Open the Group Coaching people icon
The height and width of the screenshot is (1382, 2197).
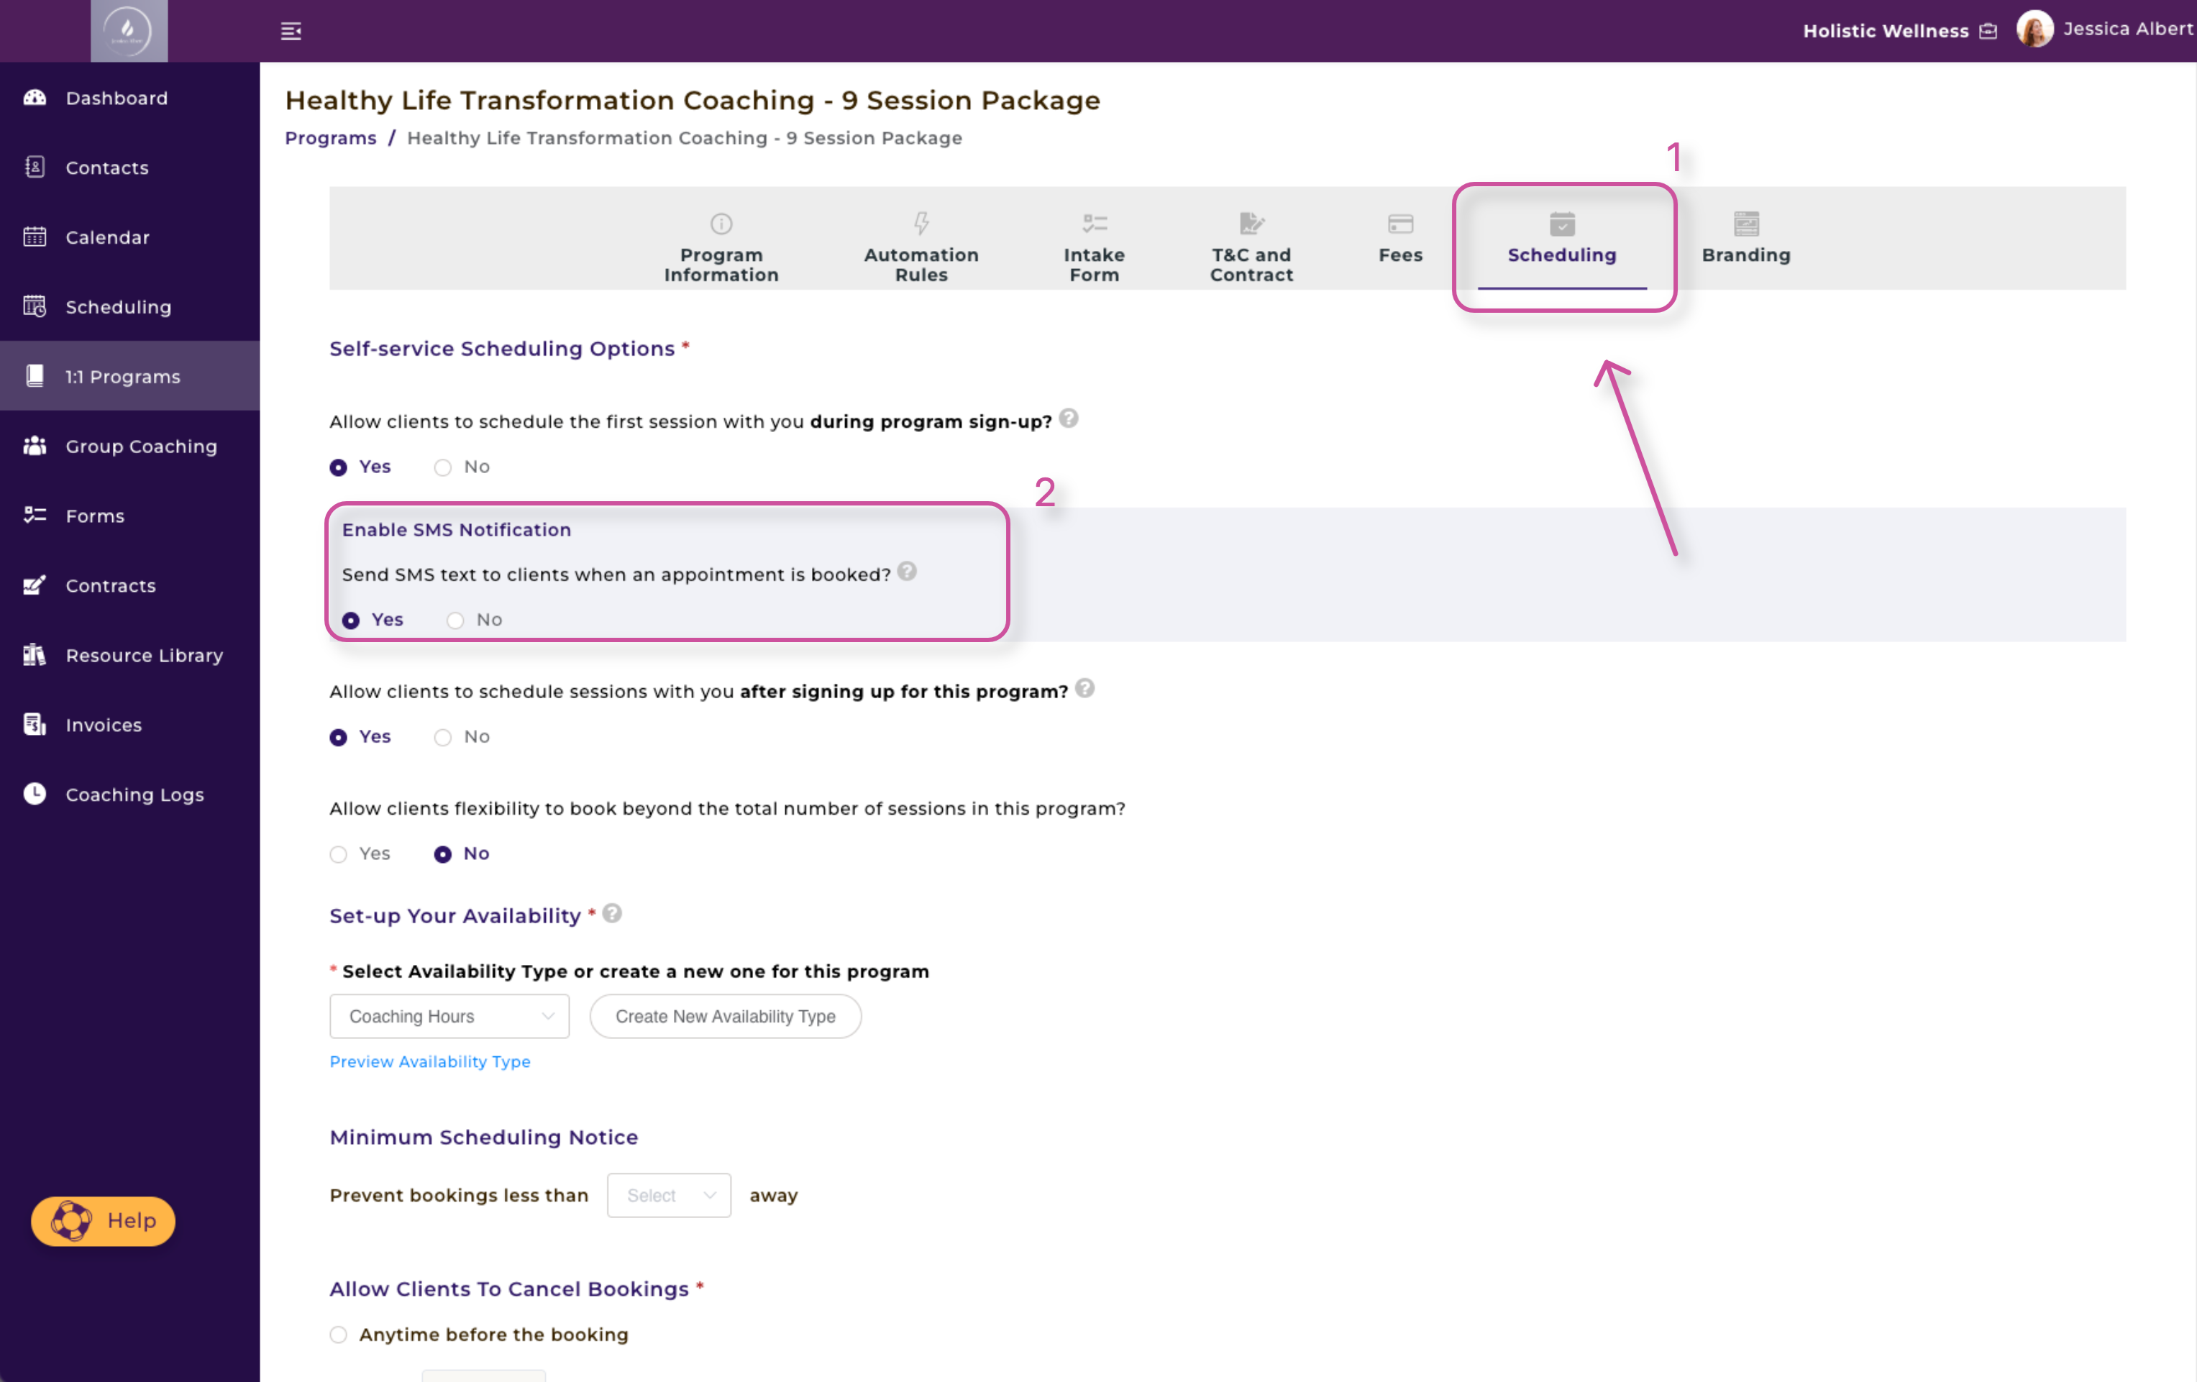(x=35, y=446)
